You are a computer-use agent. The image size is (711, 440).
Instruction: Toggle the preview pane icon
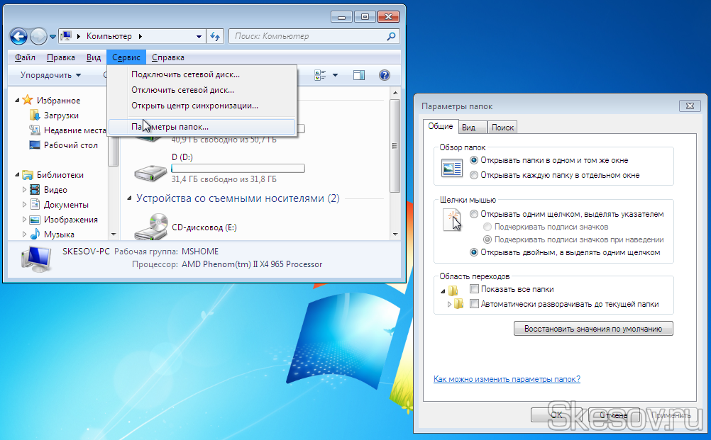(359, 75)
